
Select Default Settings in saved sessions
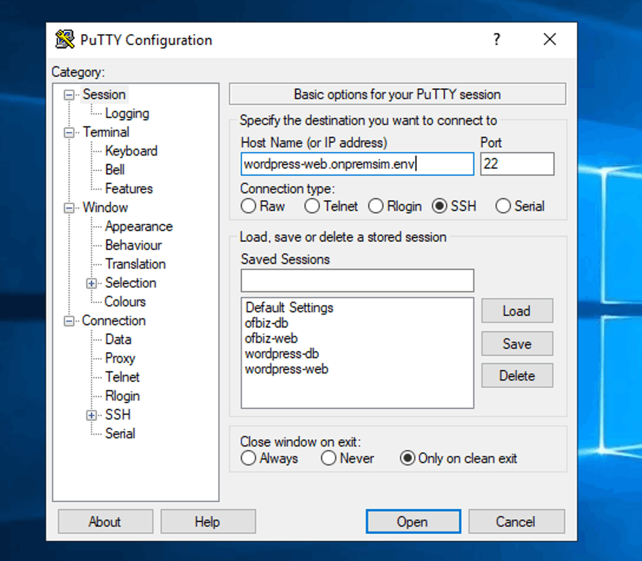point(289,308)
